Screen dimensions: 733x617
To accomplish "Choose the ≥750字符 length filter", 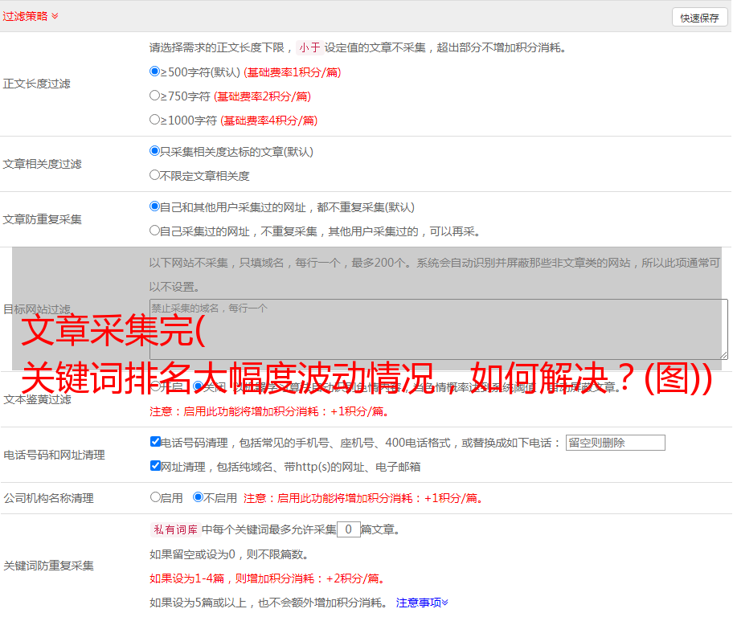I will [155, 96].
